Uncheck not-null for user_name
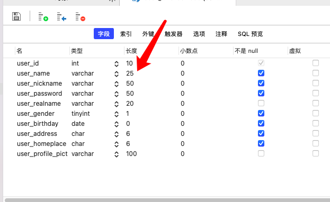330x202 pixels. point(261,73)
